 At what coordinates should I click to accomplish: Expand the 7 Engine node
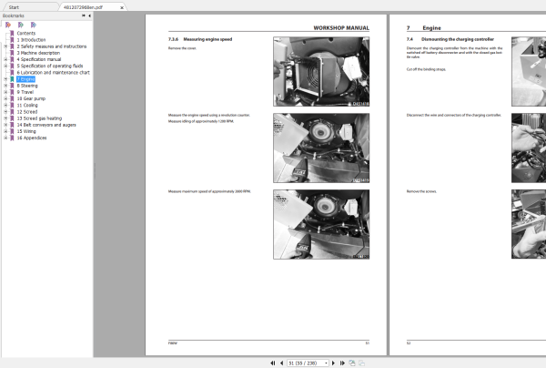tap(5, 79)
